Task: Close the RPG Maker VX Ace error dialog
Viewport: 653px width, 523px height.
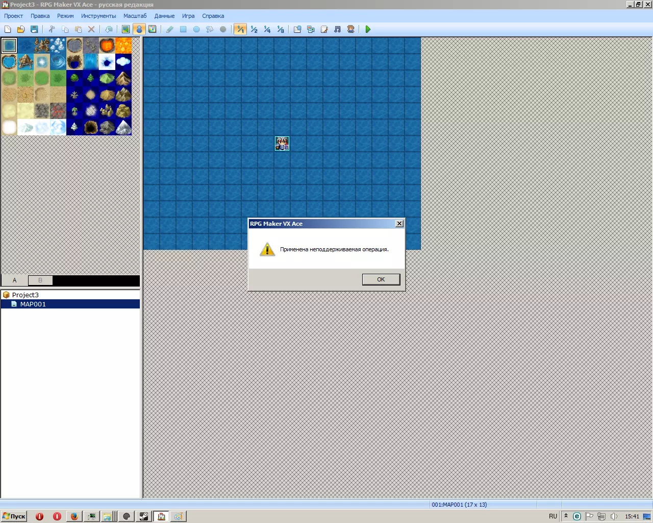Action: (x=399, y=224)
